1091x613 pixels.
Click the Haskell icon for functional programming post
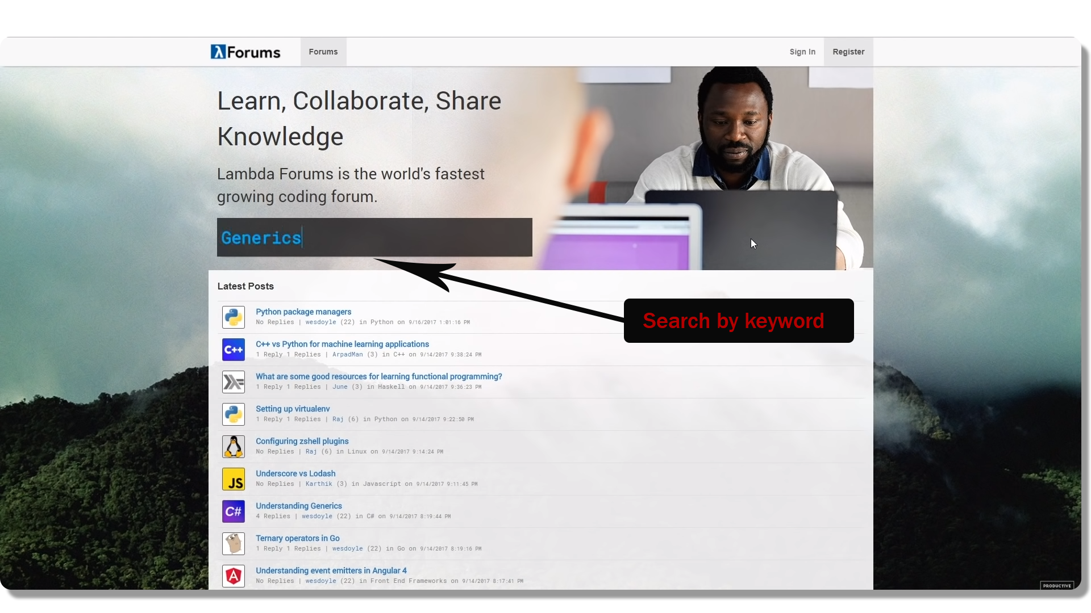pos(234,382)
